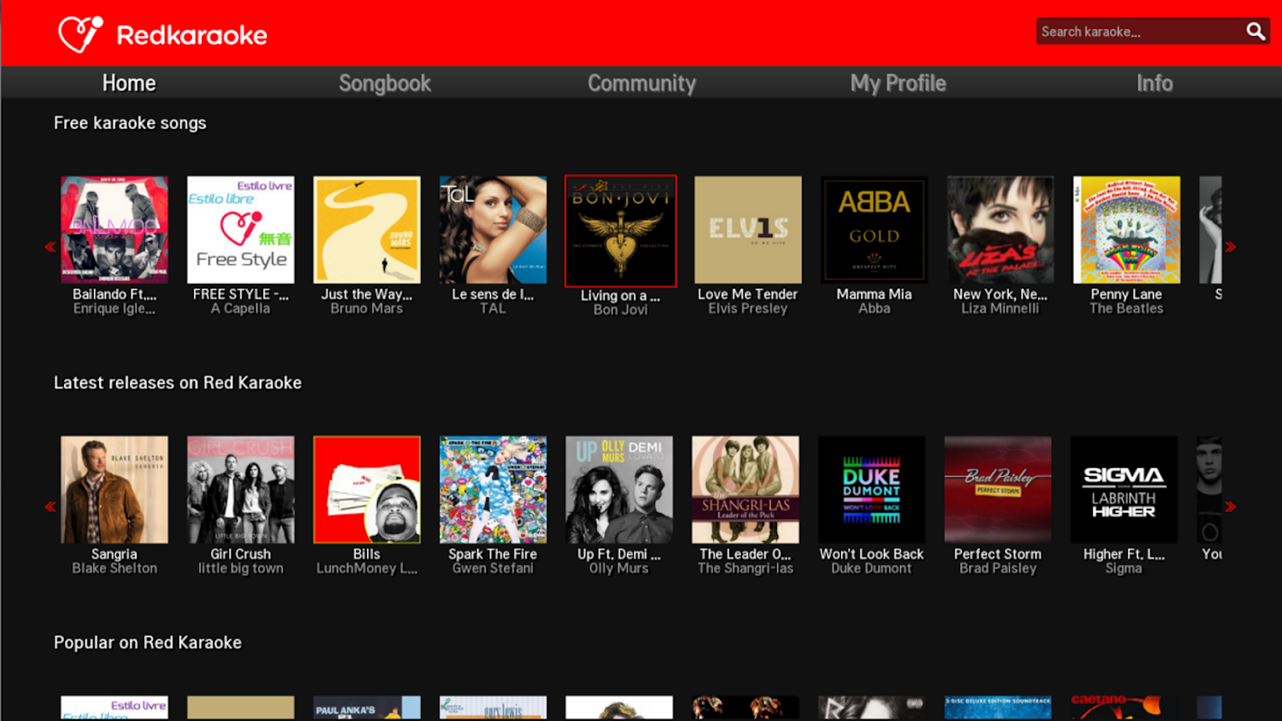Show more Free karaoke songs with right arrow
The height and width of the screenshot is (721, 1282).
1231,247
